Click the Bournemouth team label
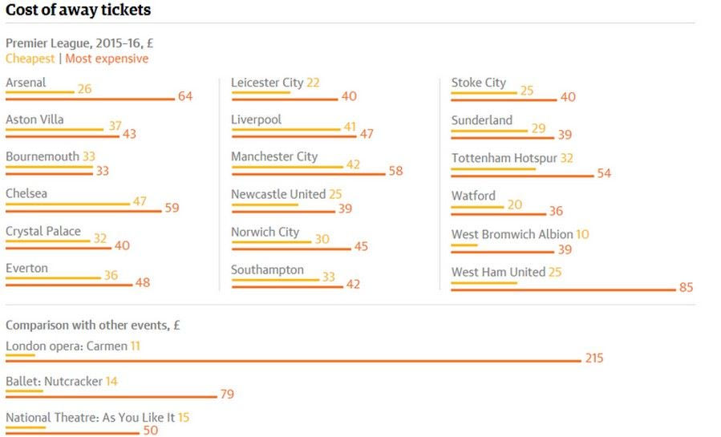Image resolution: width=721 pixels, height=437 pixels. pos(42,156)
